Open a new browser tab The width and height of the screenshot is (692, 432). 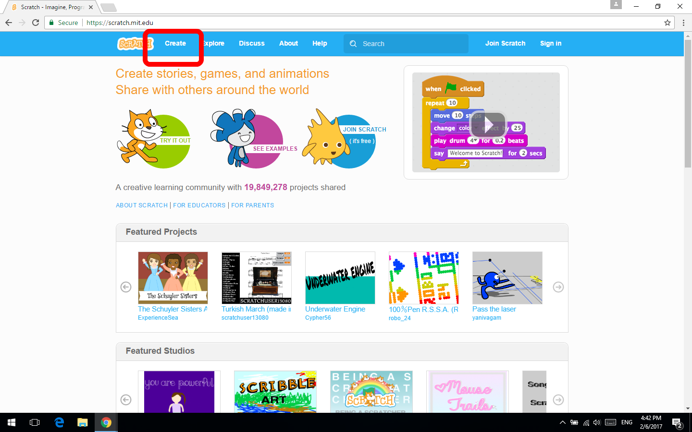pyautogui.click(x=108, y=7)
